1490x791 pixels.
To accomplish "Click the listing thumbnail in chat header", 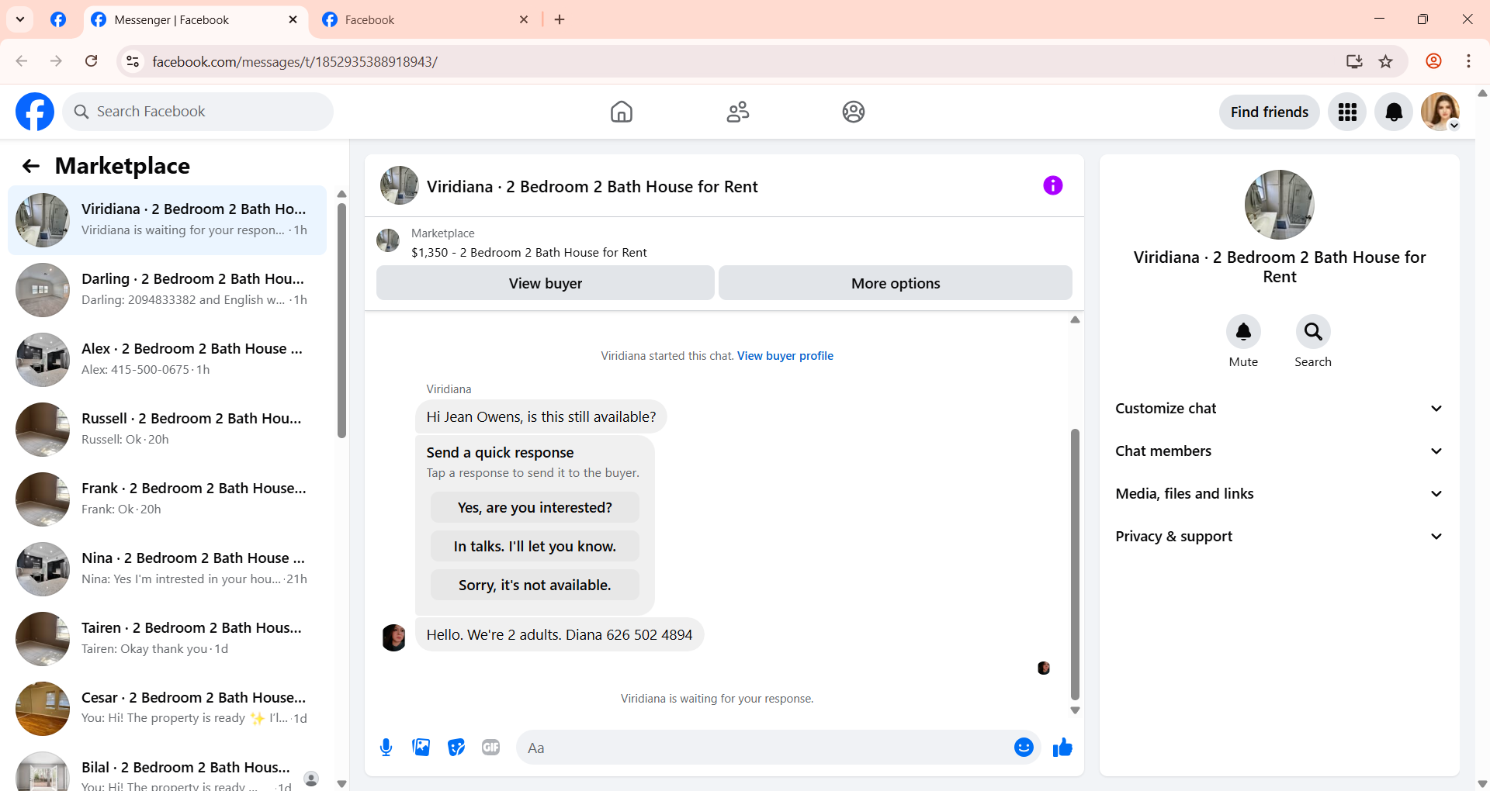I will tap(399, 185).
